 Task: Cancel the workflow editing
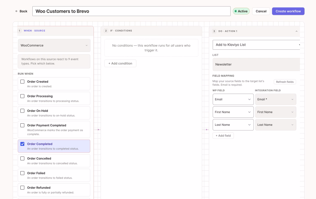[x=261, y=11]
